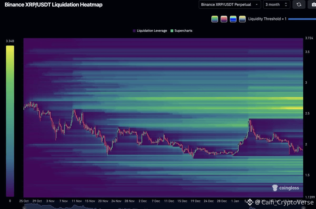Click the candlestick peak on 11 Nov

tap(73, 112)
